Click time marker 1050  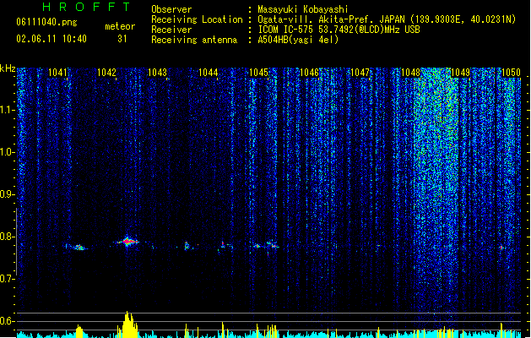(511, 73)
